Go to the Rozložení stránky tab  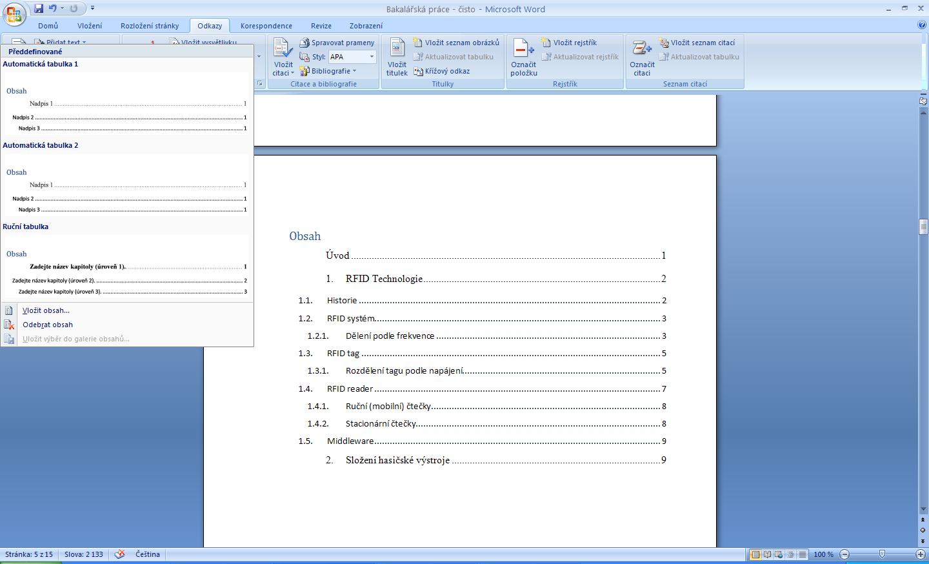click(150, 26)
